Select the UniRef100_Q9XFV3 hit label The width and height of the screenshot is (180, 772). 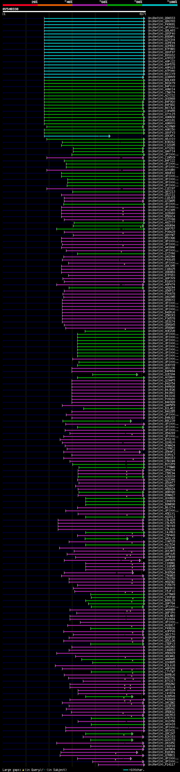click(161, 133)
